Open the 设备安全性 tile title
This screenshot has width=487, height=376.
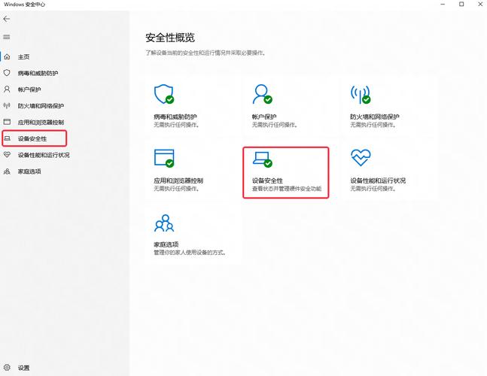[267, 180]
